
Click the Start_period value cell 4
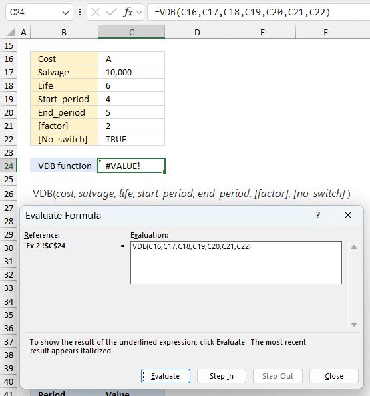point(131,99)
